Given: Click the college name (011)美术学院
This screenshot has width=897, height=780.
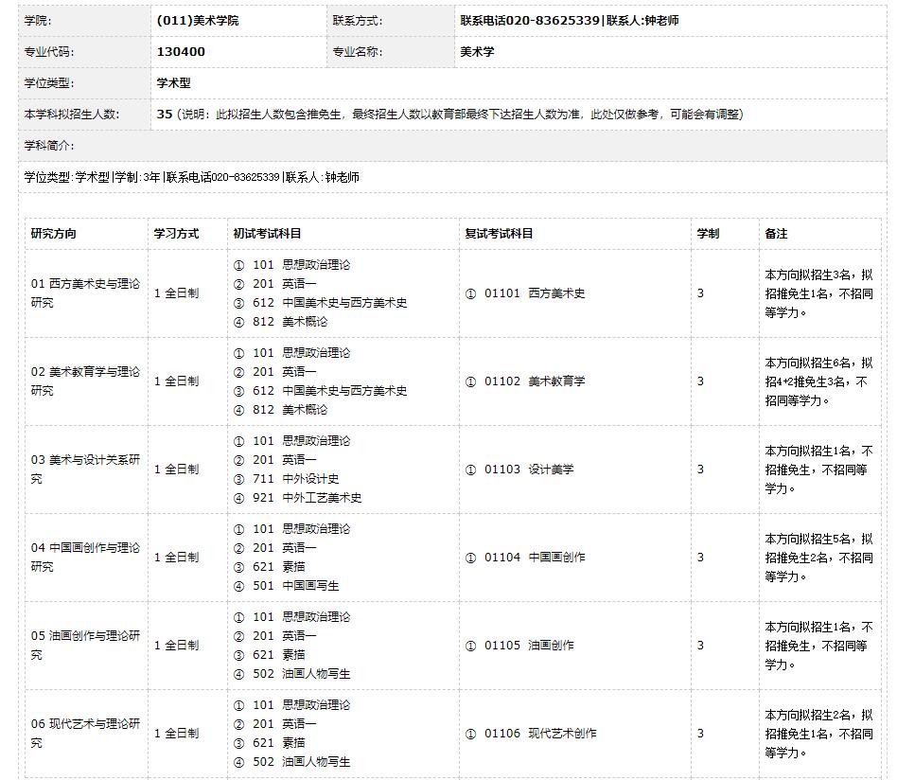Looking at the screenshot, I should coord(198,21).
